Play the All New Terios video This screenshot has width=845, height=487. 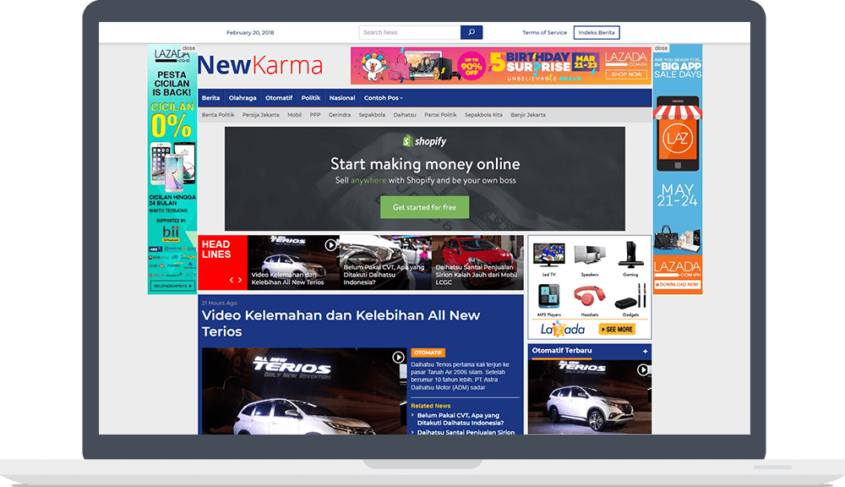click(x=398, y=356)
